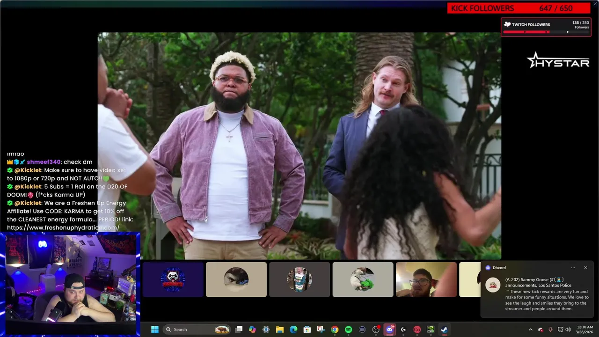The width and height of the screenshot is (599, 337).
Task: Switch to Discord in the taskbar
Action: tap(389, 330)
